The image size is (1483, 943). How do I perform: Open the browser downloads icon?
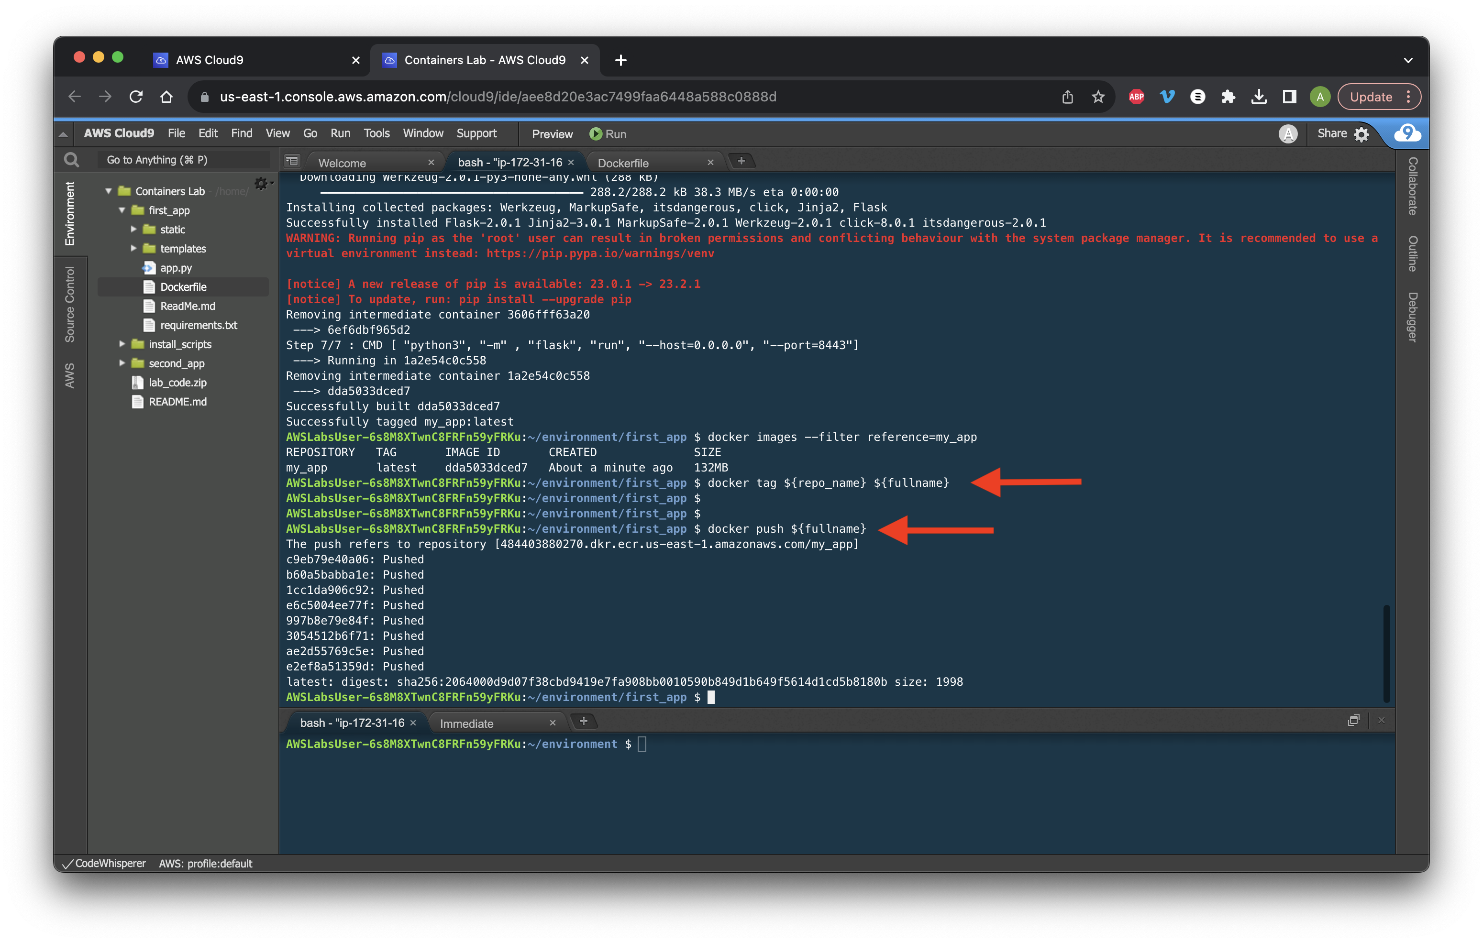[1259, 97]
